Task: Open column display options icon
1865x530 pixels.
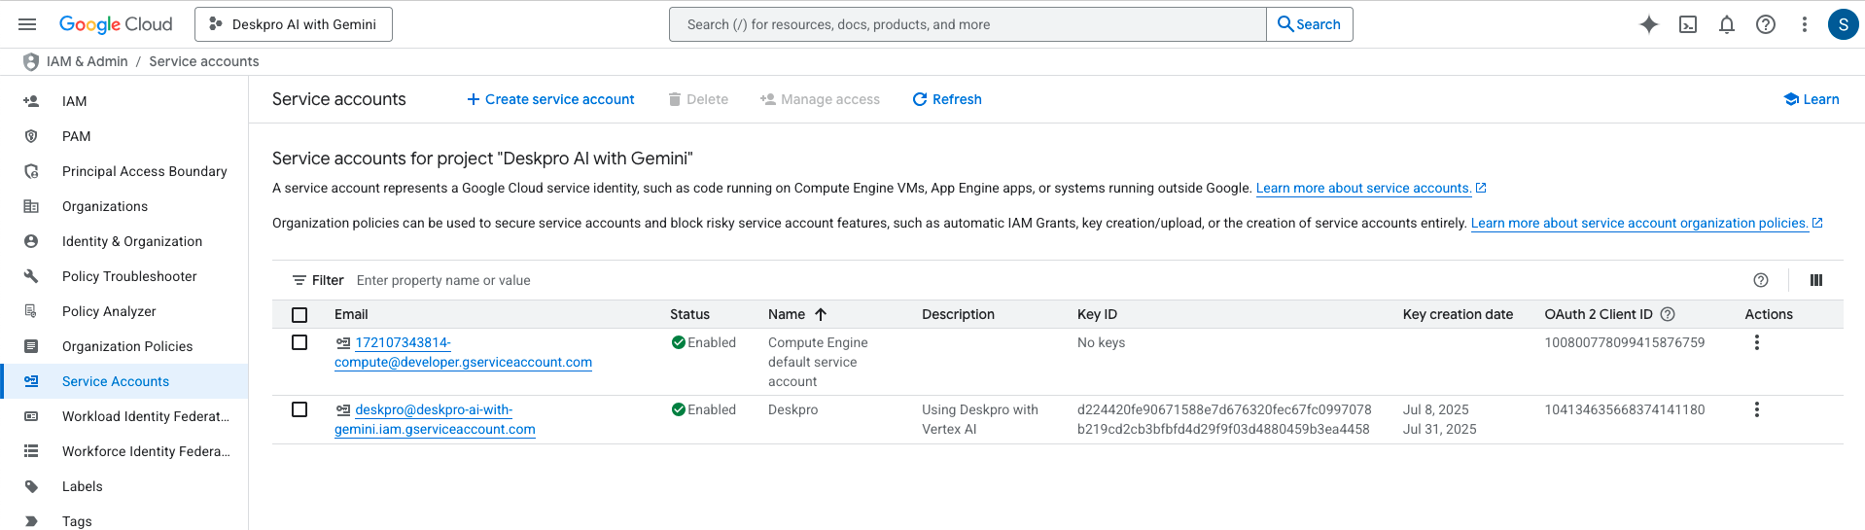Action: click(1815, 280)
